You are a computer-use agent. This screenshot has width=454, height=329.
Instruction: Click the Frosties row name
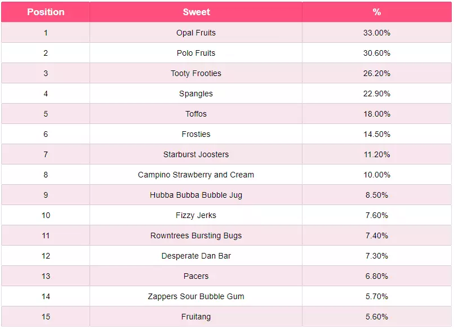196,134
